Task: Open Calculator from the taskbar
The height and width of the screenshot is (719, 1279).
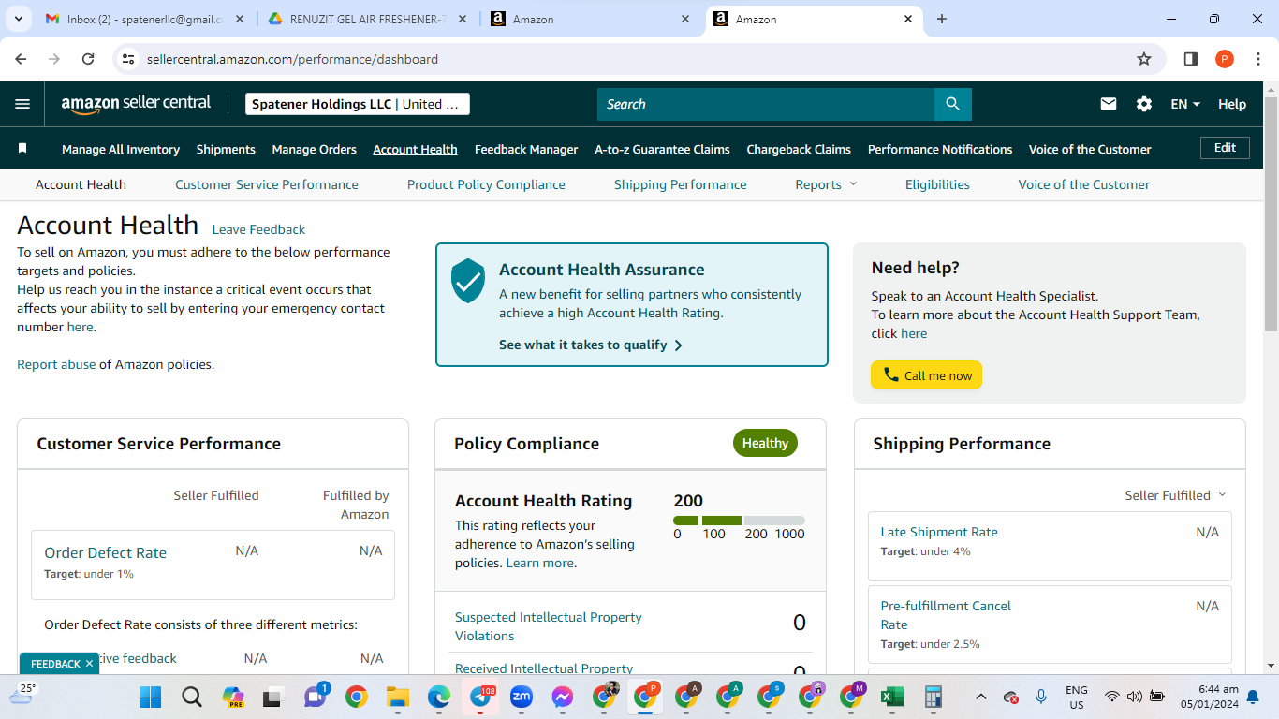Action: [933, 697]
